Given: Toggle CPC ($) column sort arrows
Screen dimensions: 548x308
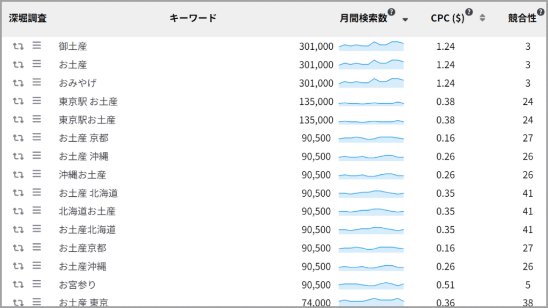Looking at the screenshot, I should [482, 18].
